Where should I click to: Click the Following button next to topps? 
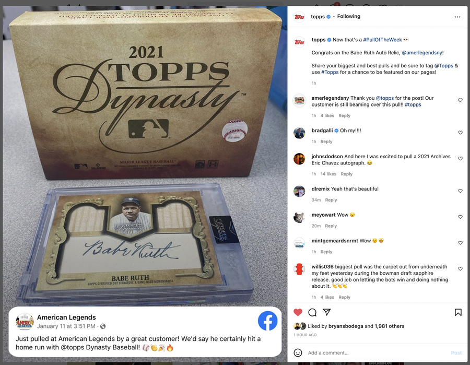tap(349, 17)
